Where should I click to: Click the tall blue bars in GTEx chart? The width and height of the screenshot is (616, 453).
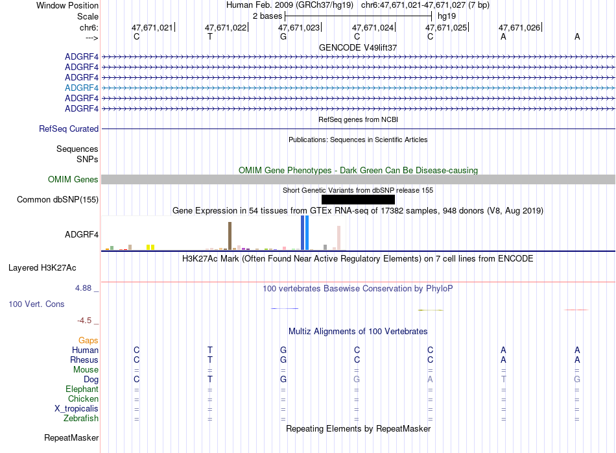pos(305,233)
